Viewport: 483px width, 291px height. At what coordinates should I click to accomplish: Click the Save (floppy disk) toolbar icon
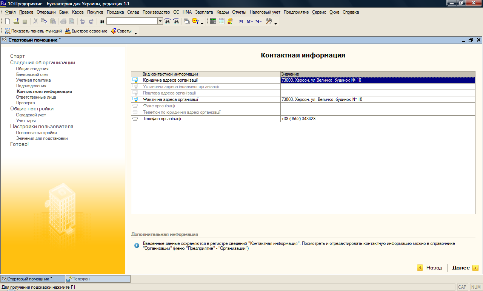25,22
